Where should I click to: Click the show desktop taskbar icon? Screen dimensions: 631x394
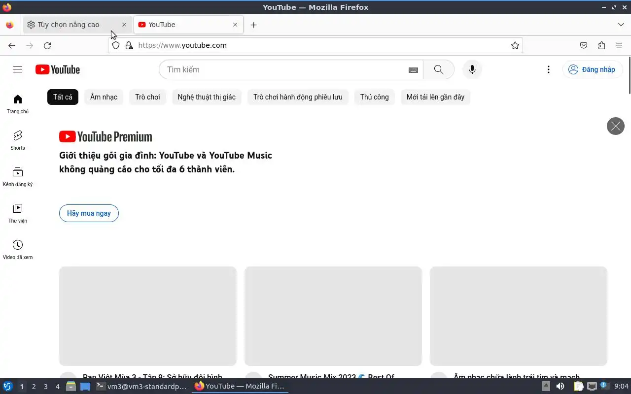85,386
